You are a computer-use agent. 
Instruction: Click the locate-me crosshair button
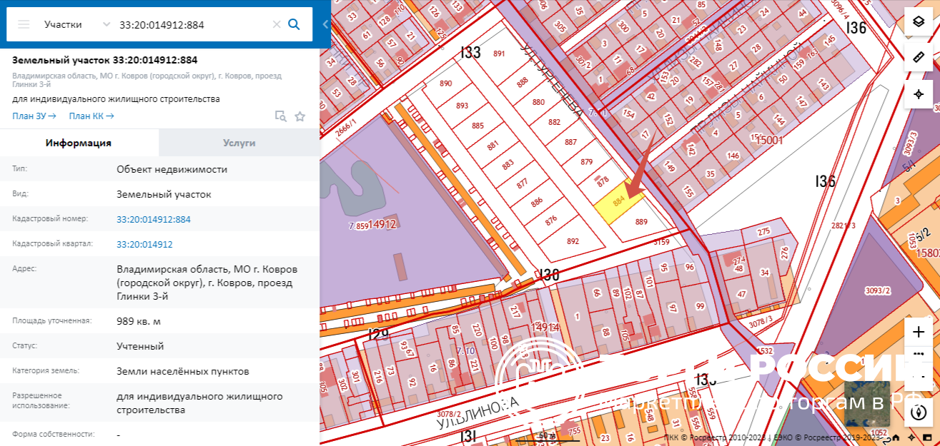(x=919, y=94)
